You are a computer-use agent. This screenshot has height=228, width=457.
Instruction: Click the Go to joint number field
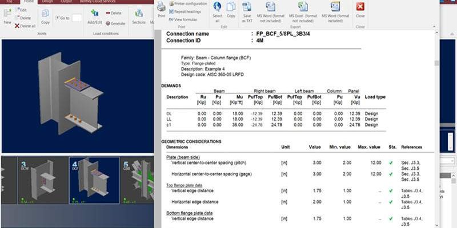pos(77,18)
